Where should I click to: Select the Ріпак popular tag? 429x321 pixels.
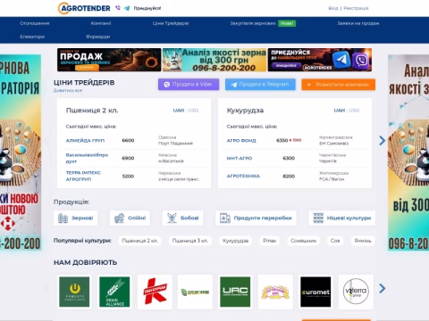[270, 241]
